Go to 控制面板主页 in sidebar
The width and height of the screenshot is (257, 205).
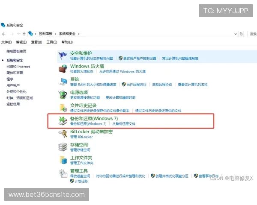point(16,51)
